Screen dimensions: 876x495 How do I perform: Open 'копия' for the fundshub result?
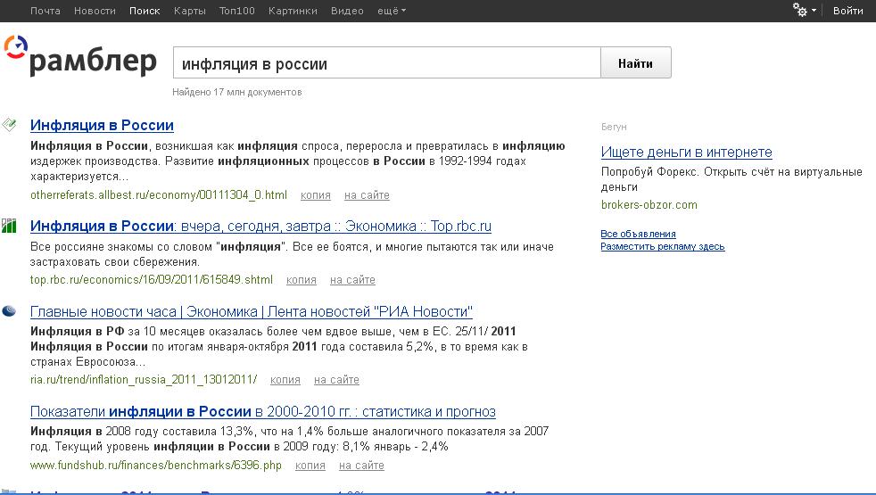click(310, 466)
